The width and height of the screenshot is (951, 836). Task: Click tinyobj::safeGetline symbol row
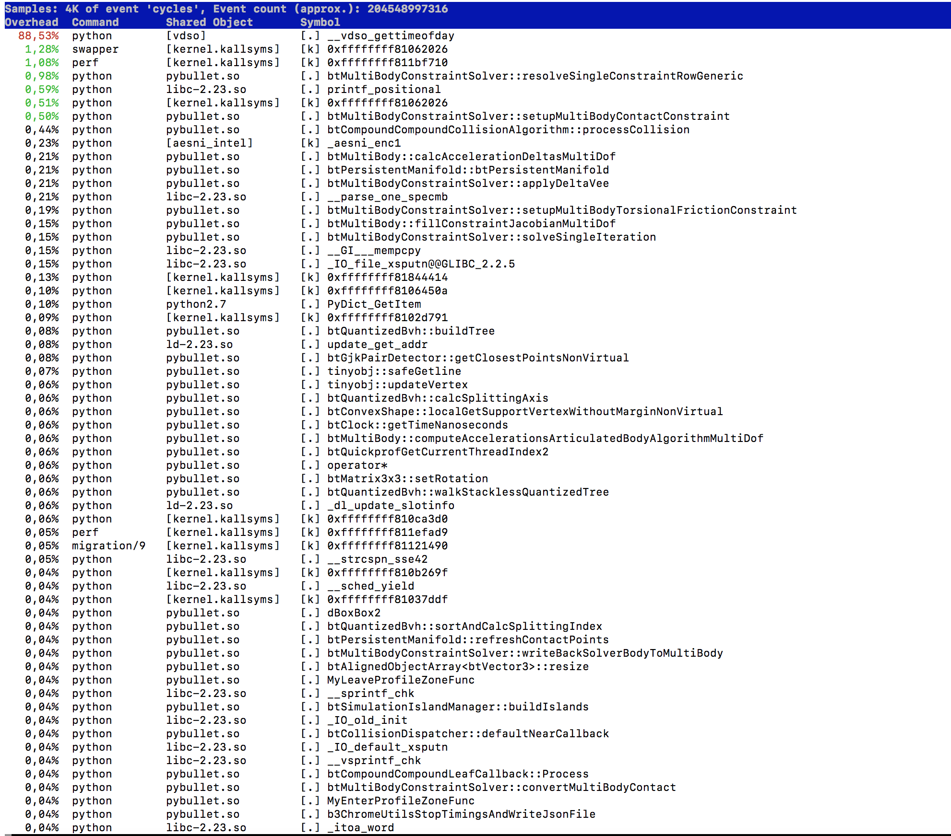[x=394, y=372]
